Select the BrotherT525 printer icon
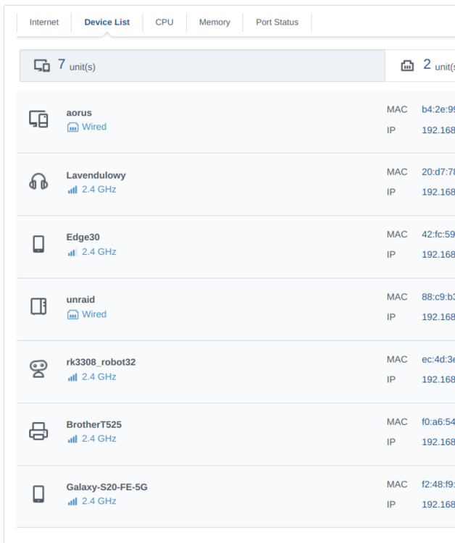Screen dimensions: 455x543 pyautogui.click(x=38, y=432)
